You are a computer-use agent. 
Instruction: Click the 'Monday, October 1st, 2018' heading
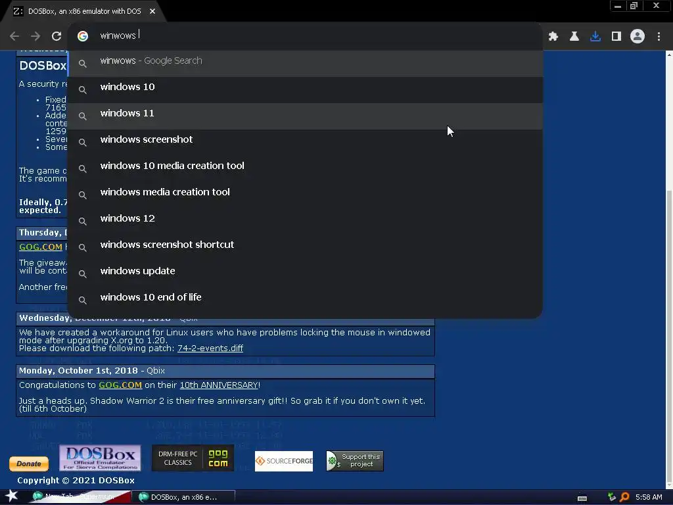click(x=79, y=371)
